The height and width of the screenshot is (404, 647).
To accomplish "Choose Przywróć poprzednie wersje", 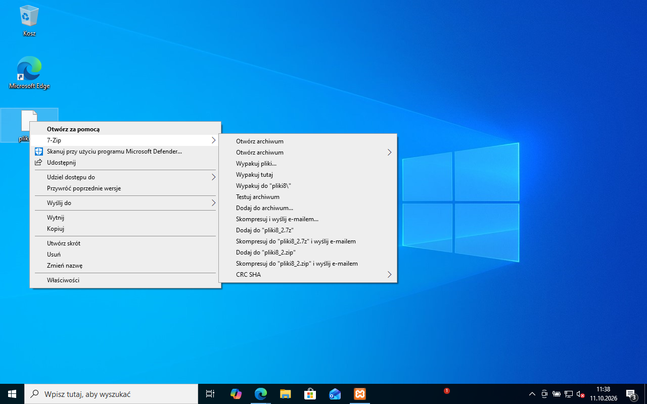I will [x=125, y=188].
